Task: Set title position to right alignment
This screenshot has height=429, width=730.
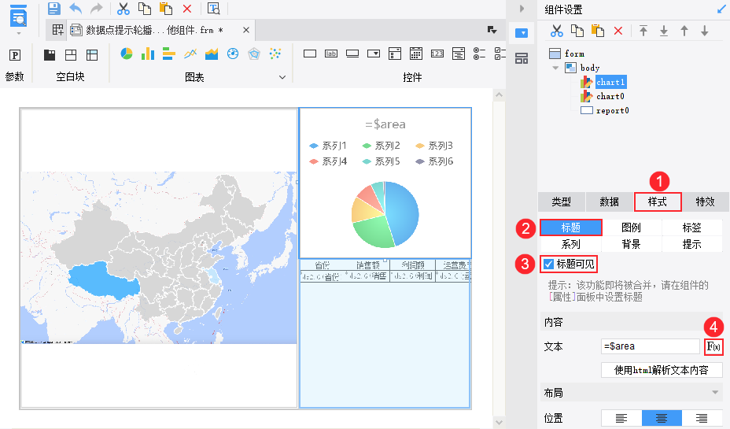Action: click(x=702, y=418)
